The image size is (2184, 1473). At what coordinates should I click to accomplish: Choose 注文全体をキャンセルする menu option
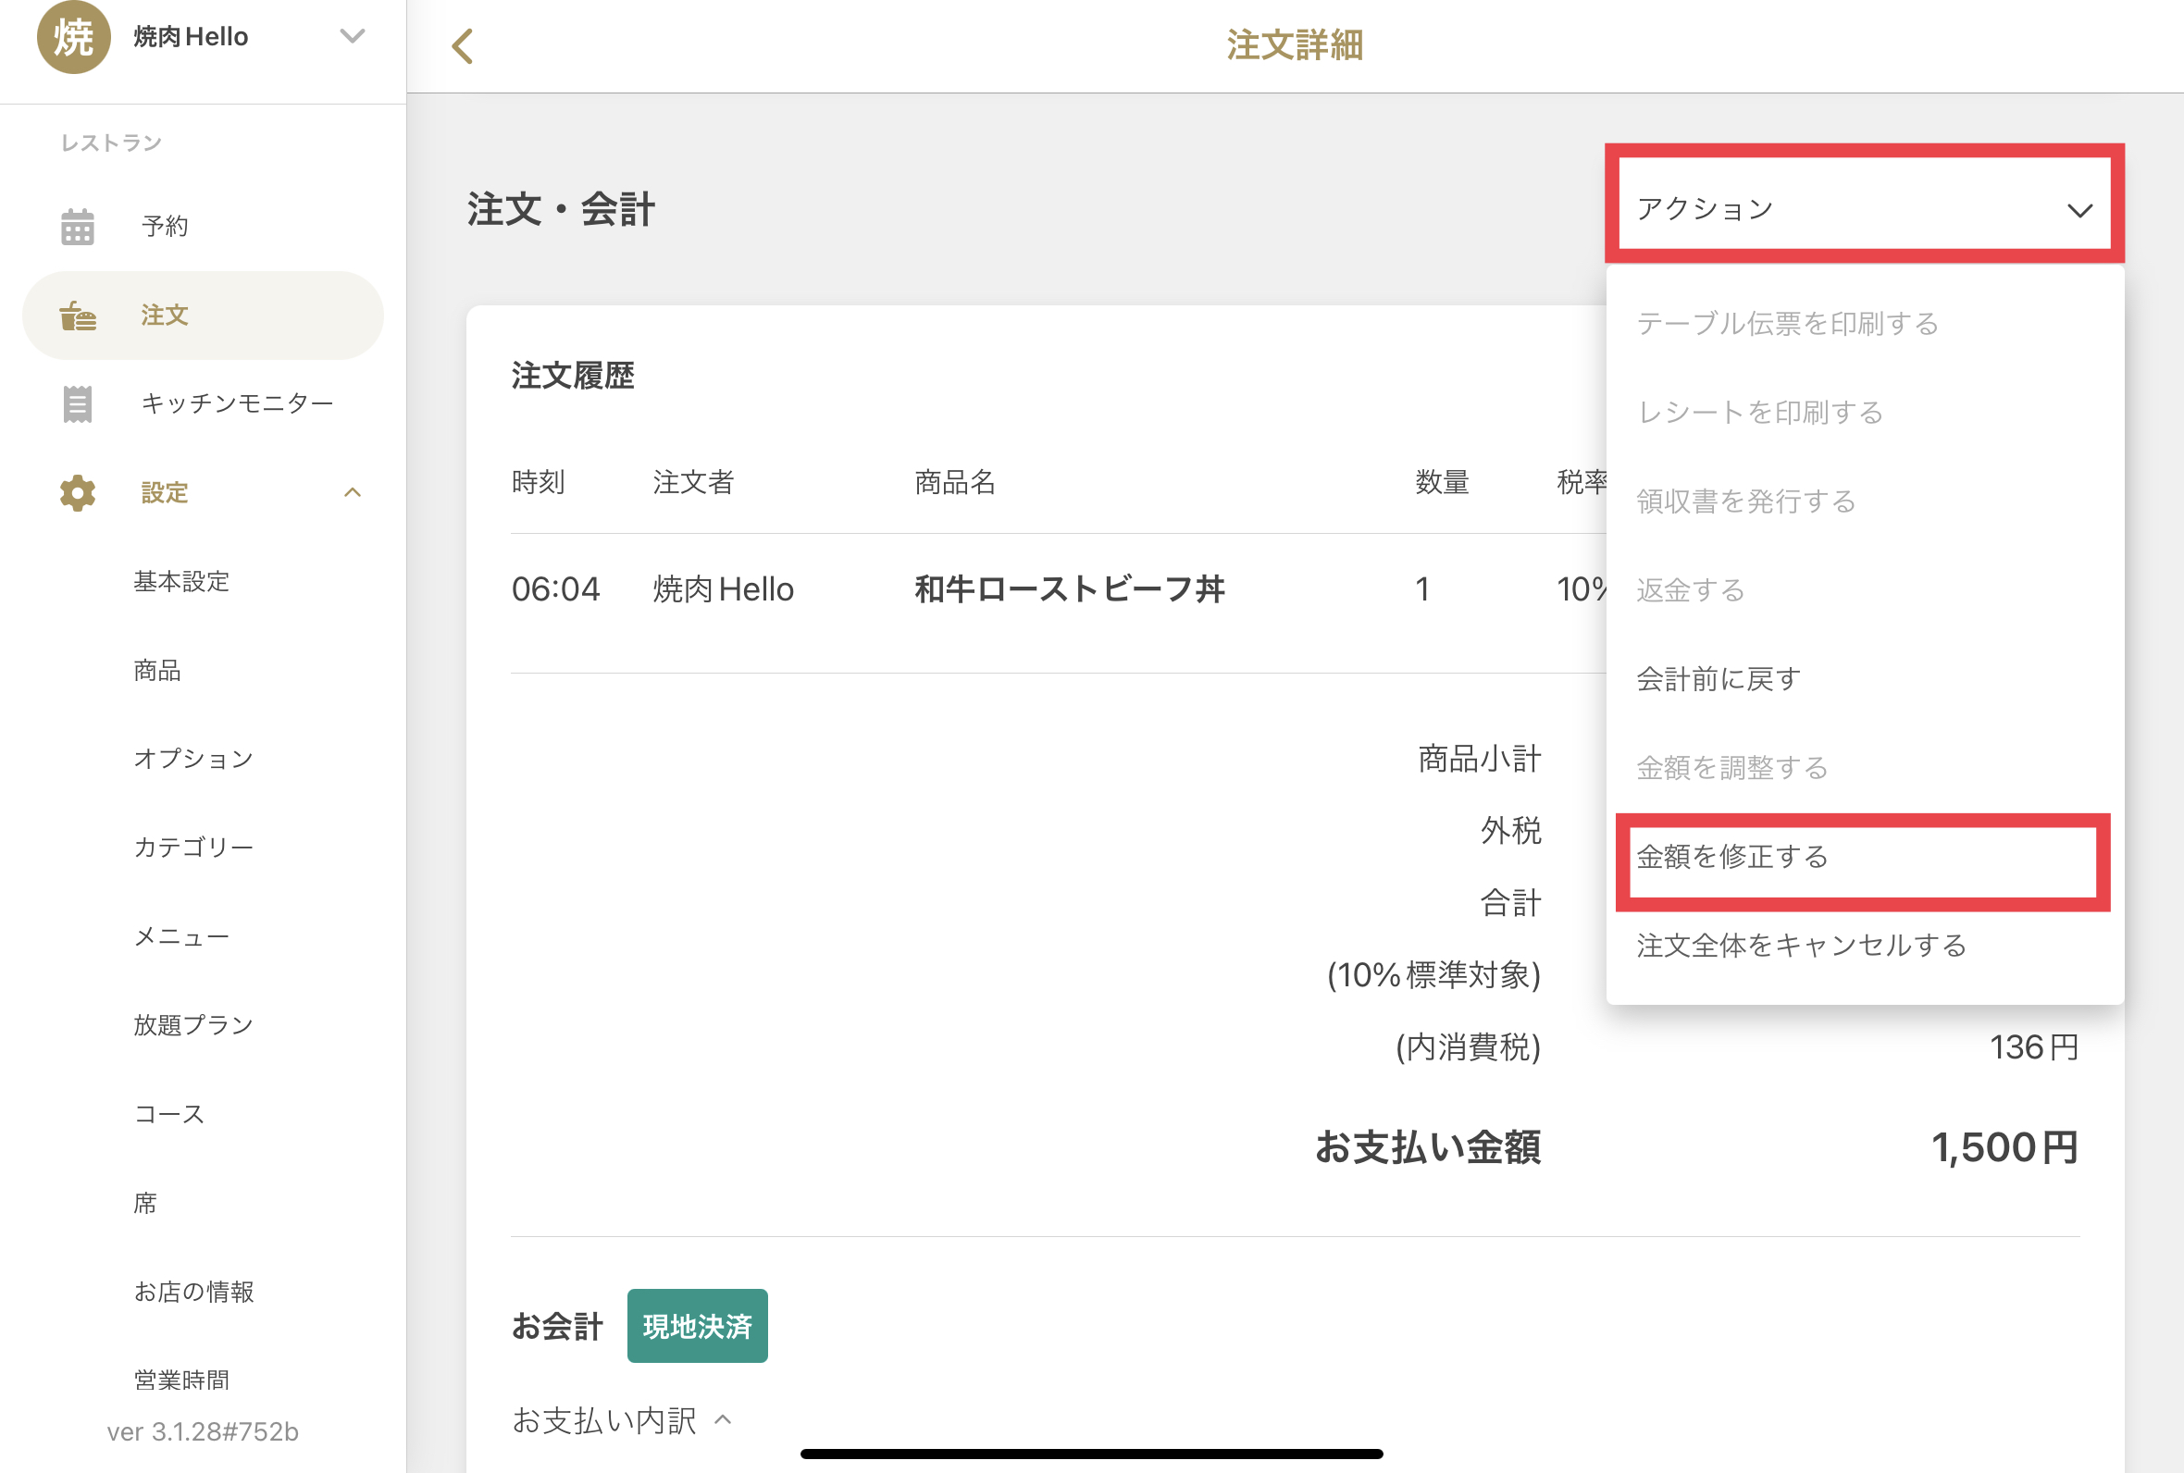point(1801,945)
